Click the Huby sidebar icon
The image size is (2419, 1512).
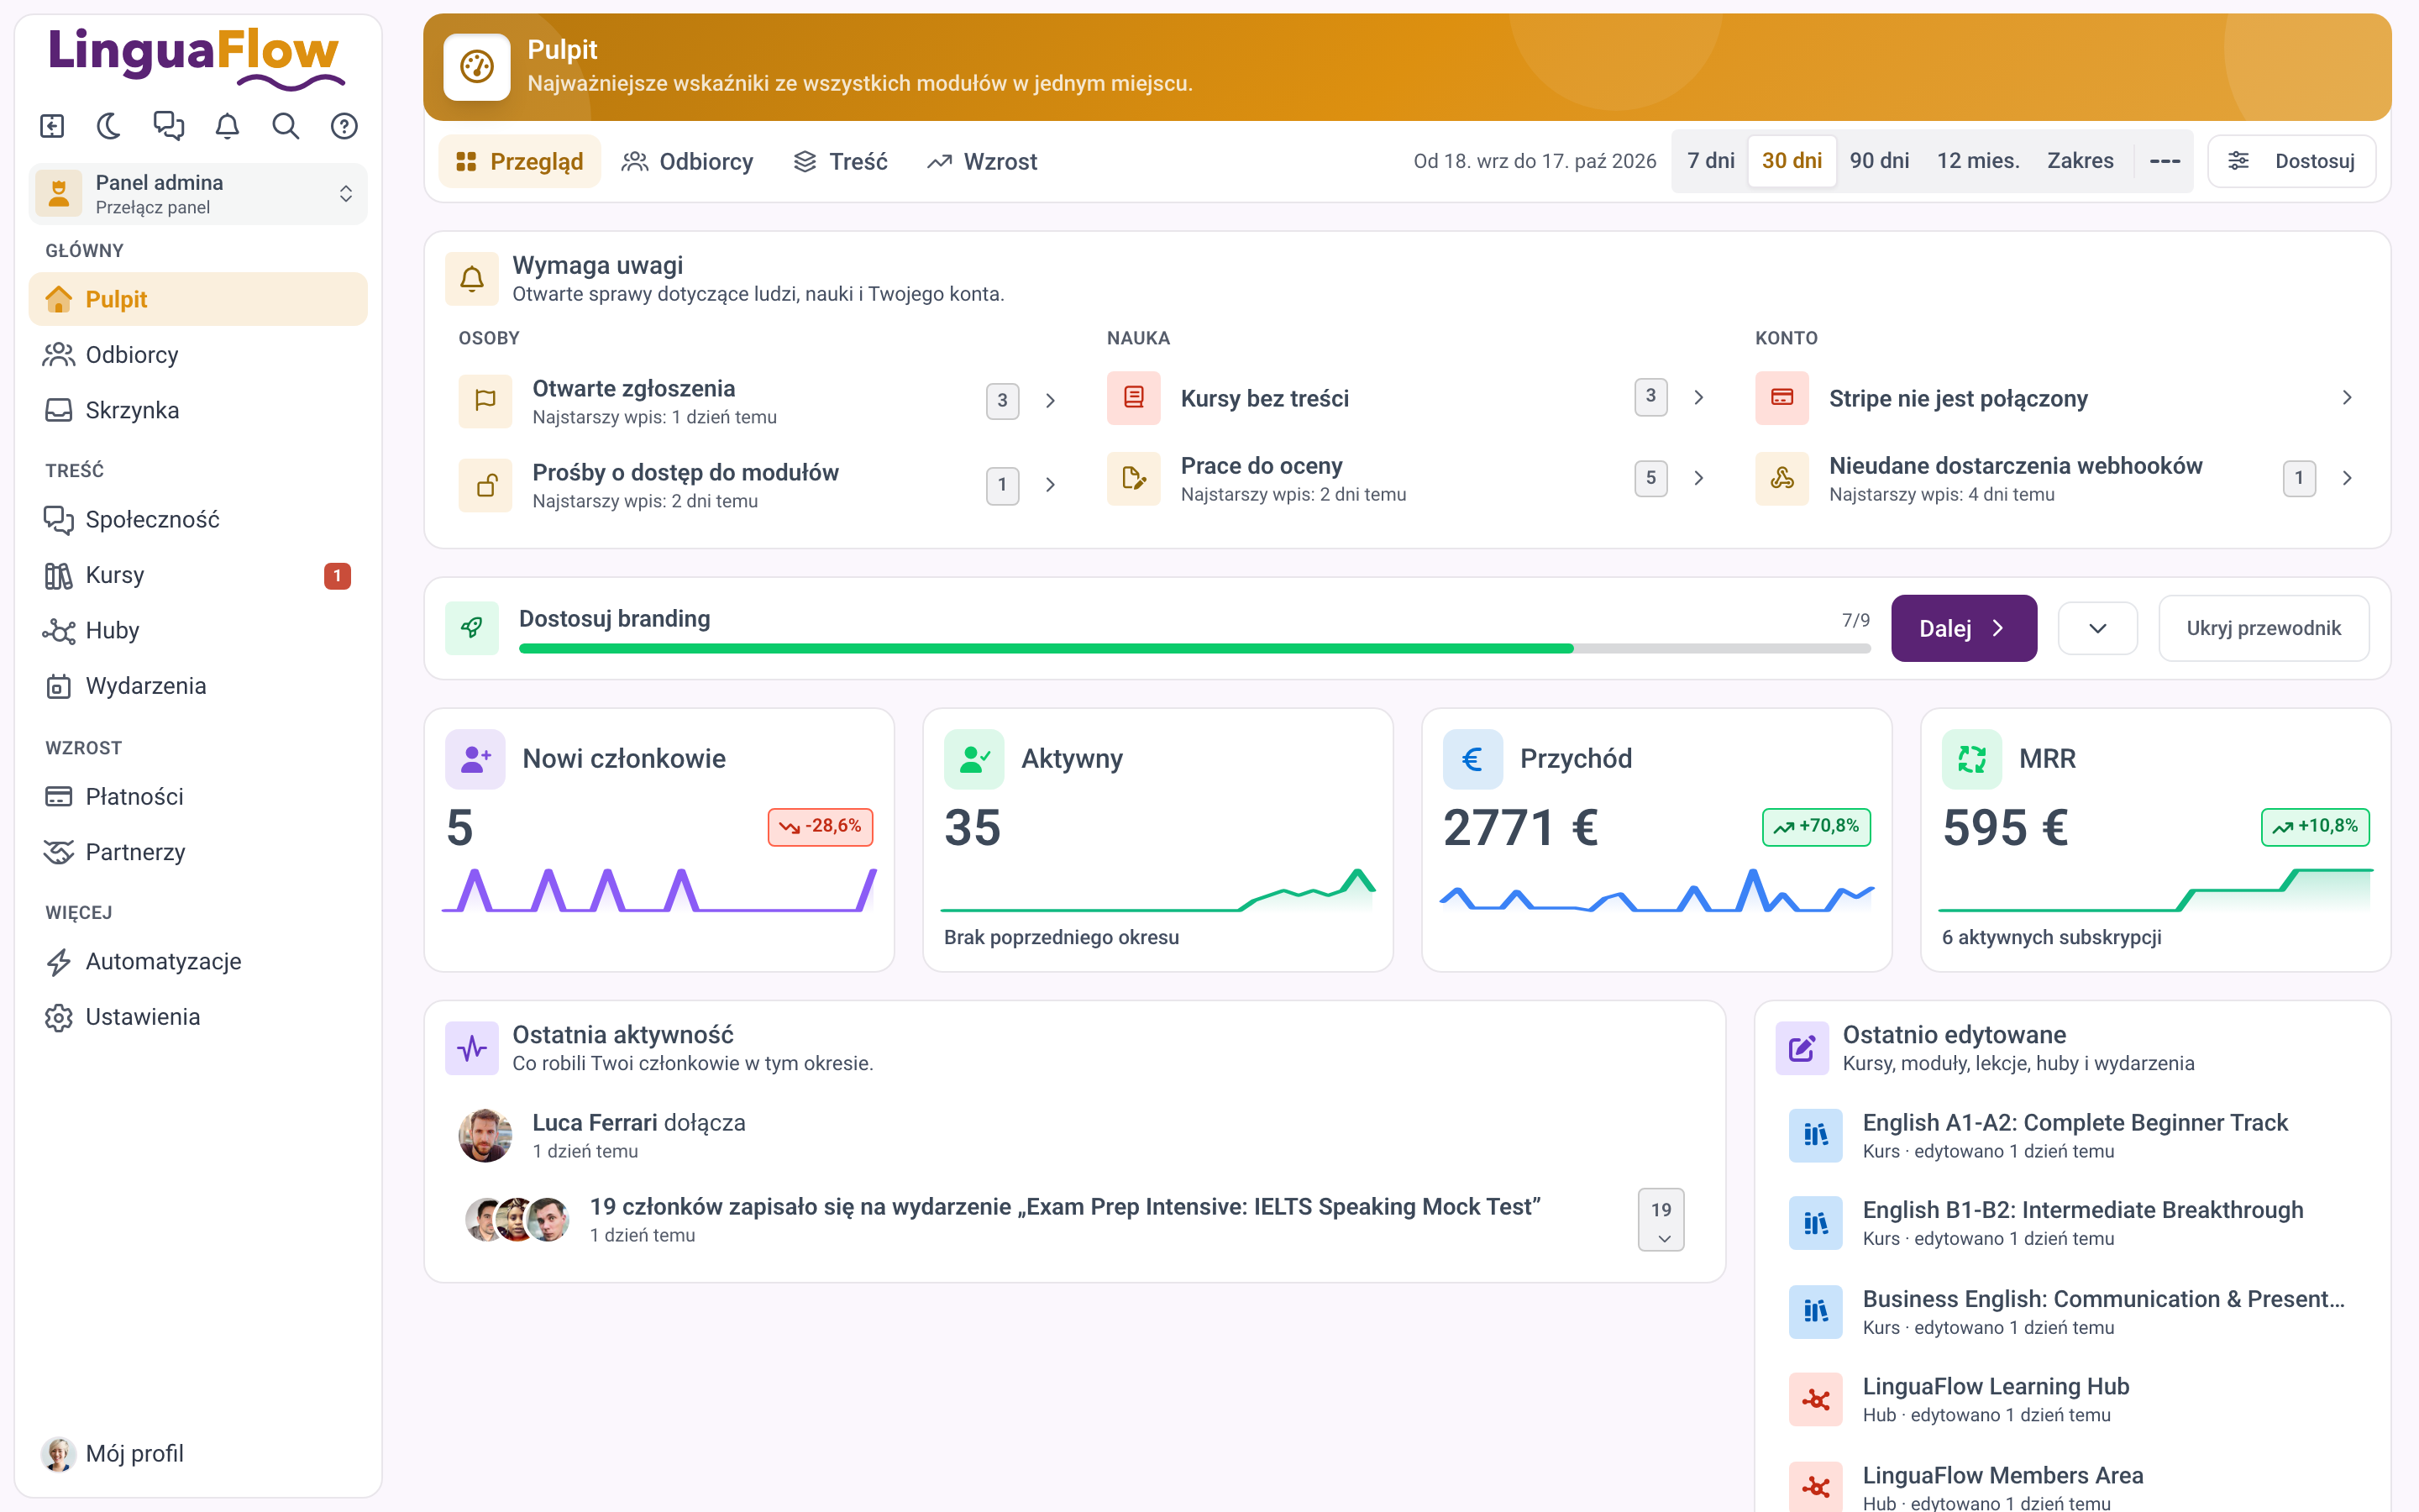tap(59, 631)
